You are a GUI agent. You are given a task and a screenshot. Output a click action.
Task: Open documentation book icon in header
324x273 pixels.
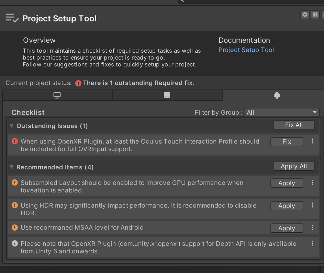(315, 14)
